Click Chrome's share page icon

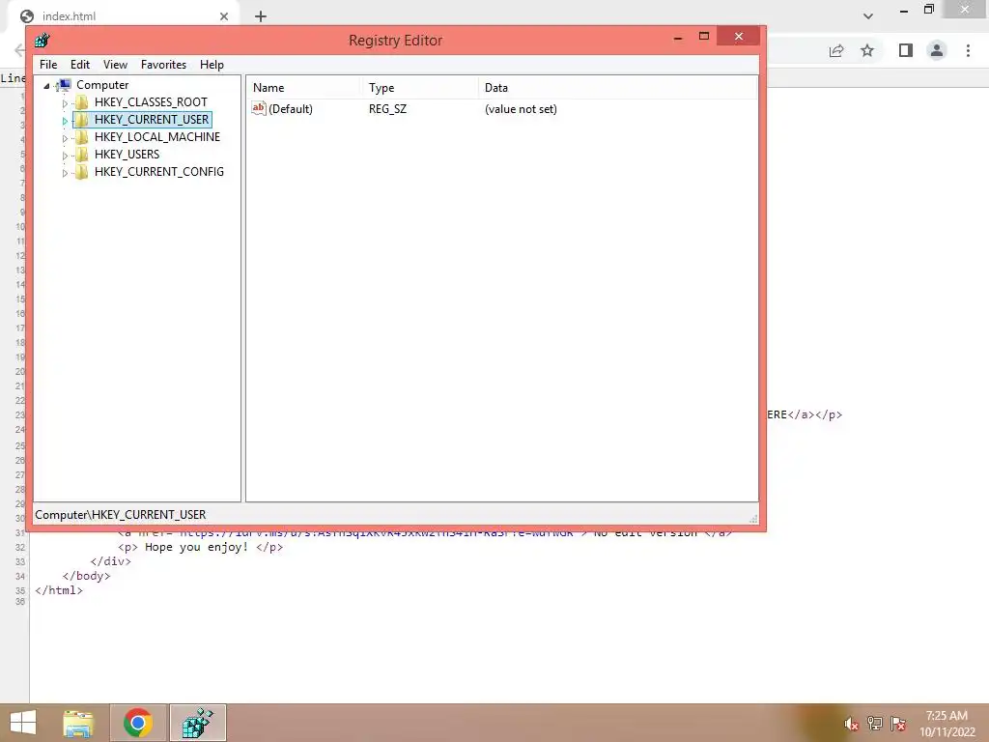pos(836,50)
